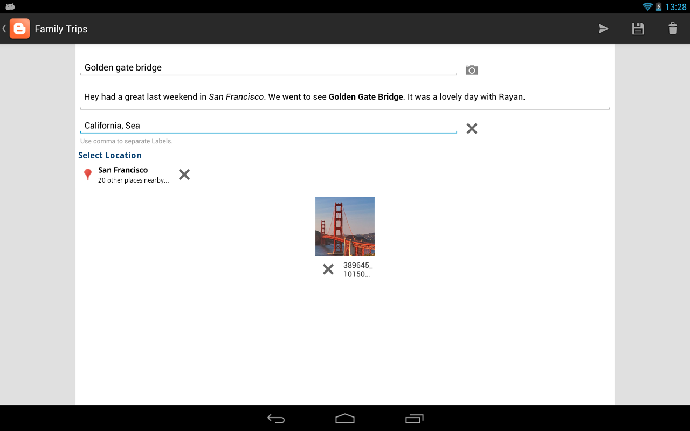Tap the Home navigation button
Viewport: 690px width, 431px height.
point(344,418)
